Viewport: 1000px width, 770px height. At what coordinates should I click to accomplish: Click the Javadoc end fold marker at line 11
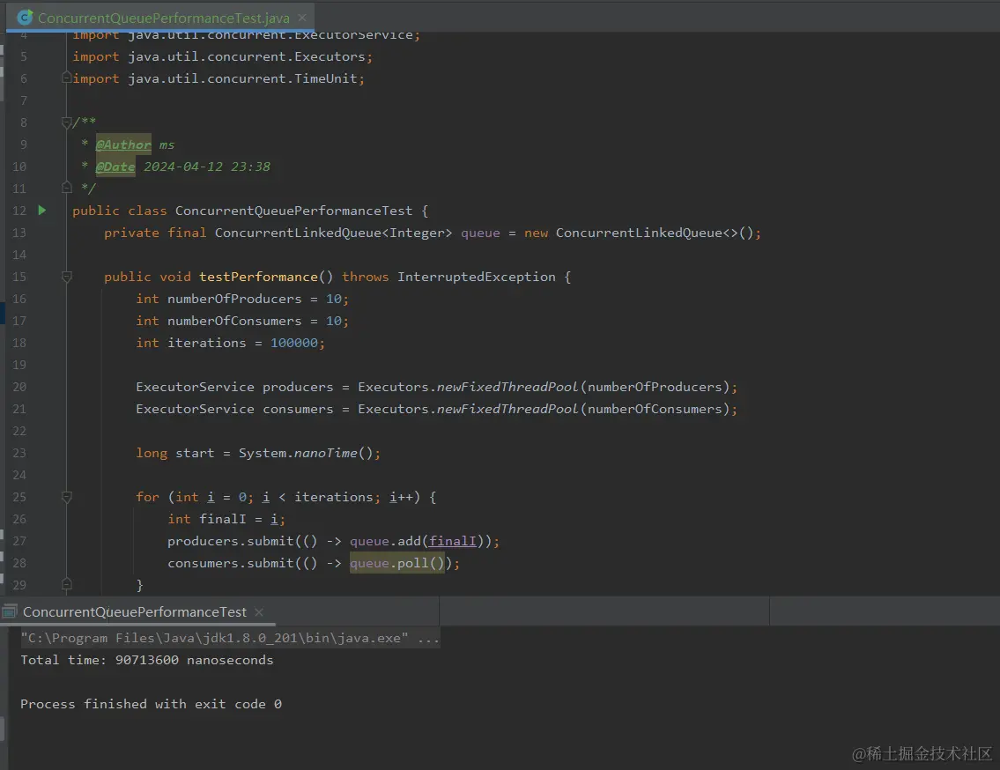66,188
